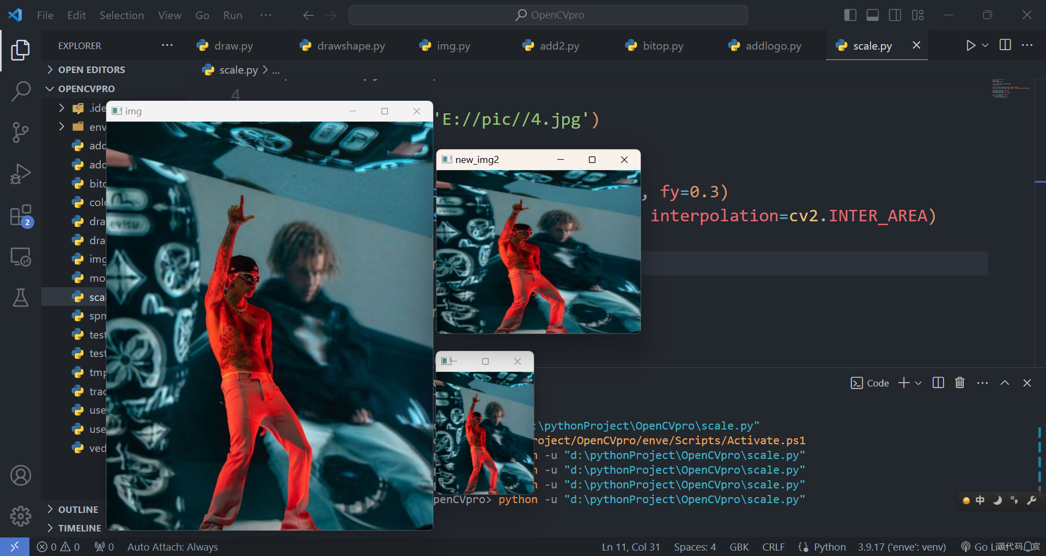Open the Extensions view with badge
Screen dimensions: 1046x556
point(21,216)
